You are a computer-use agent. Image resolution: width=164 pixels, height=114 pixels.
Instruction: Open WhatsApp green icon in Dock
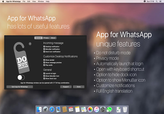pyautogui.click(x=109, y=109)
